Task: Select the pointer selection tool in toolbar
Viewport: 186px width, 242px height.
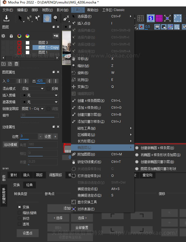Action: 21,18
